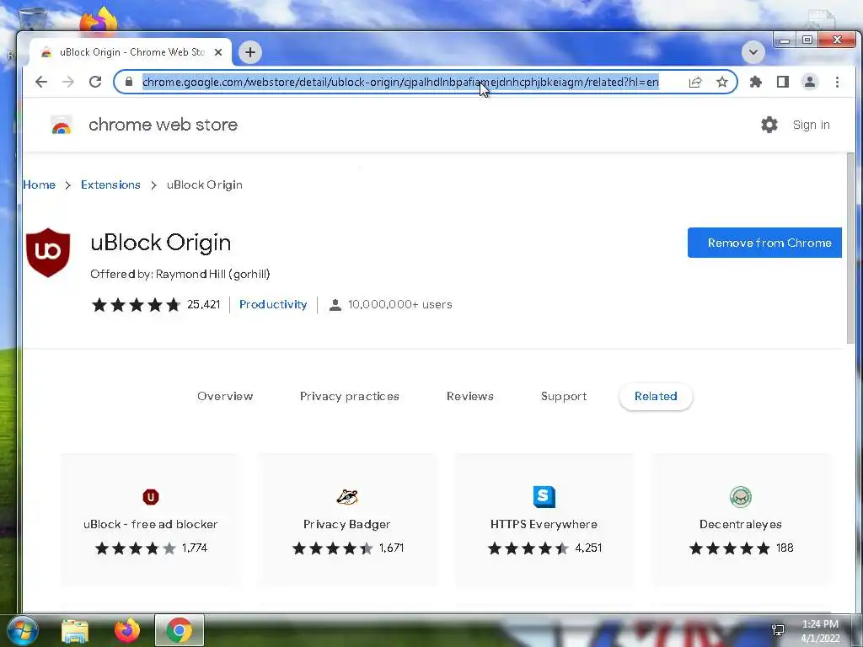Screen dimensions: 863x647
Task: Click the forward navigation arrow
Action: 68,82
